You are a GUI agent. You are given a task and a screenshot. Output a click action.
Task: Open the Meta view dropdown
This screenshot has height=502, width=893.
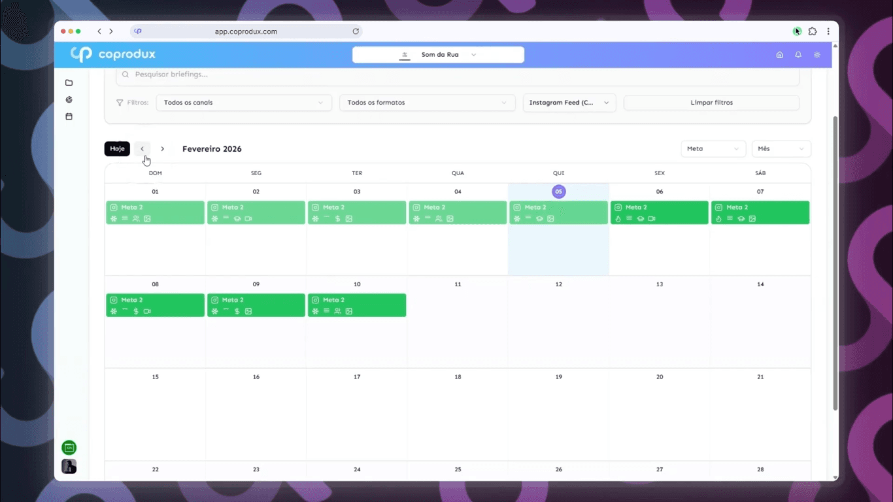[713, 149]
